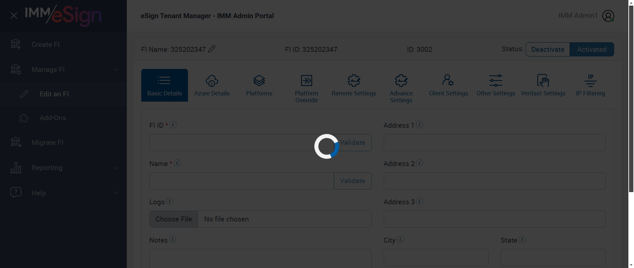Click the Basic Details list icon
This screenshot has height=268, width=634.
click(x=164, y=80)
